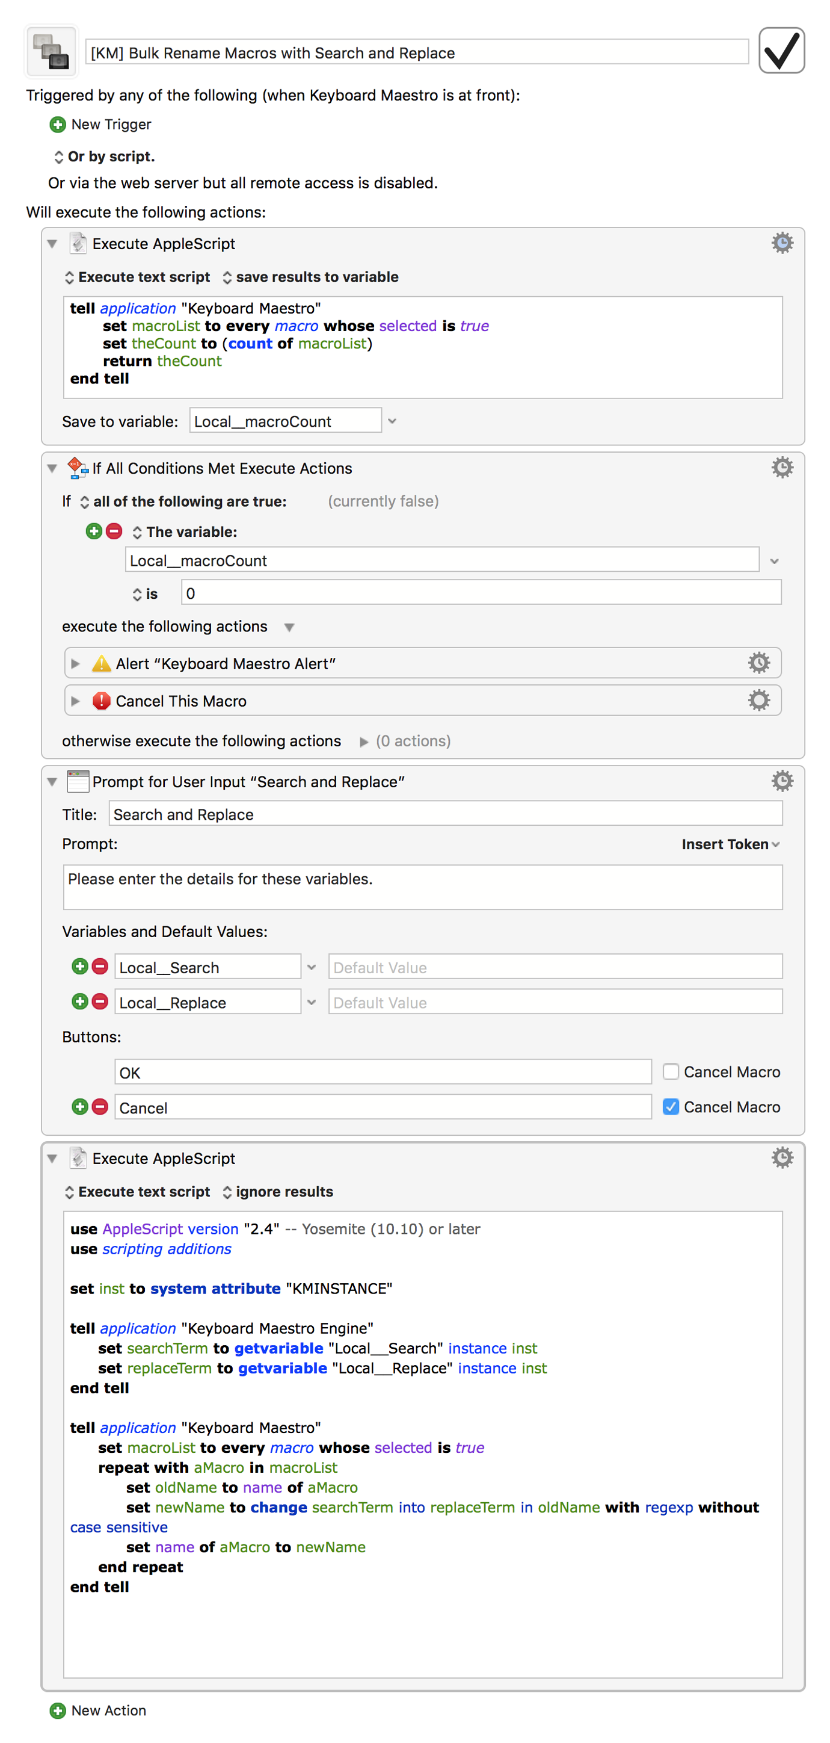Remove the Cancel button row
This screenshot has width=830, height=1743.
(99, 1106)
